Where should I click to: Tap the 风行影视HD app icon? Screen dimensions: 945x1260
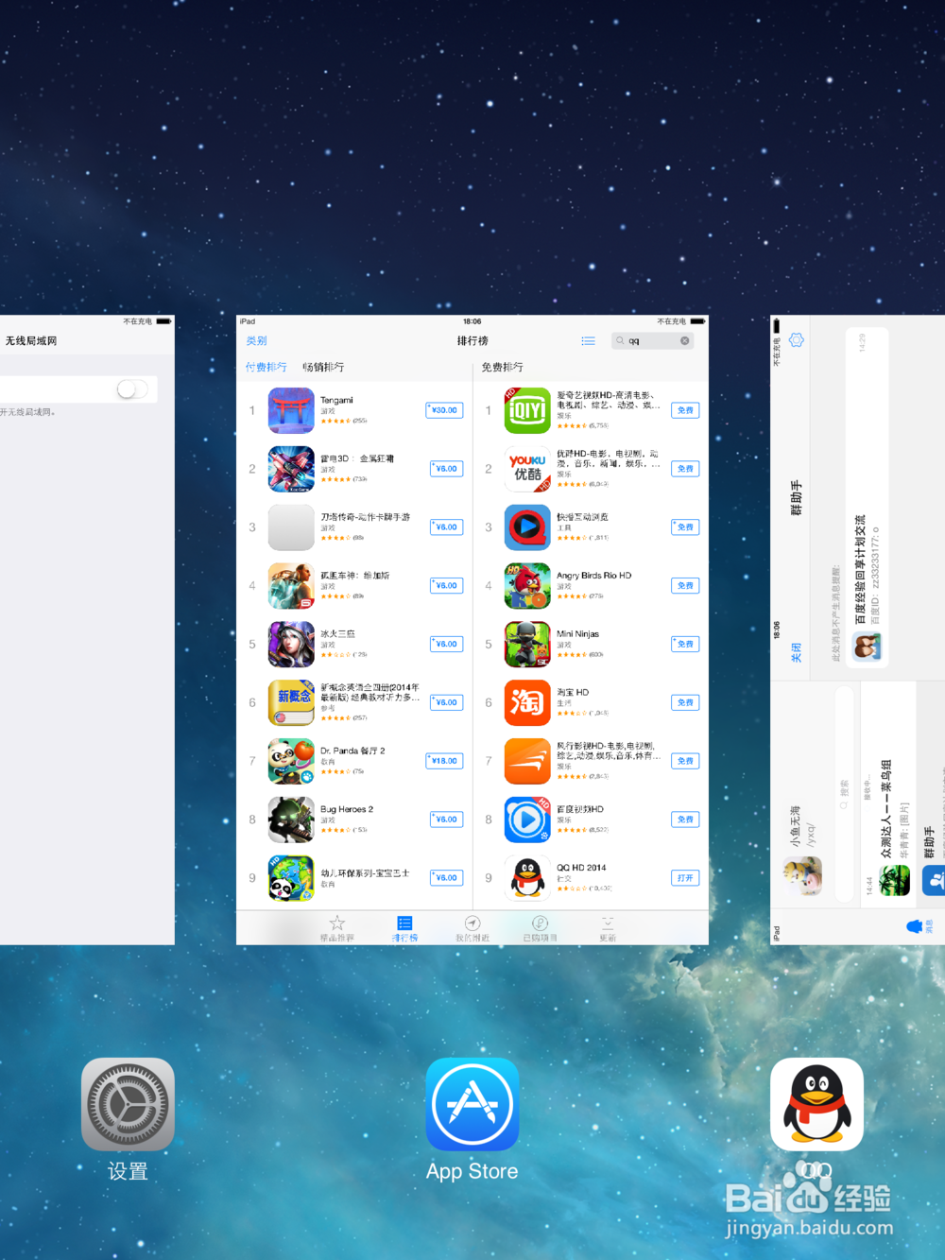pos(527,761)
